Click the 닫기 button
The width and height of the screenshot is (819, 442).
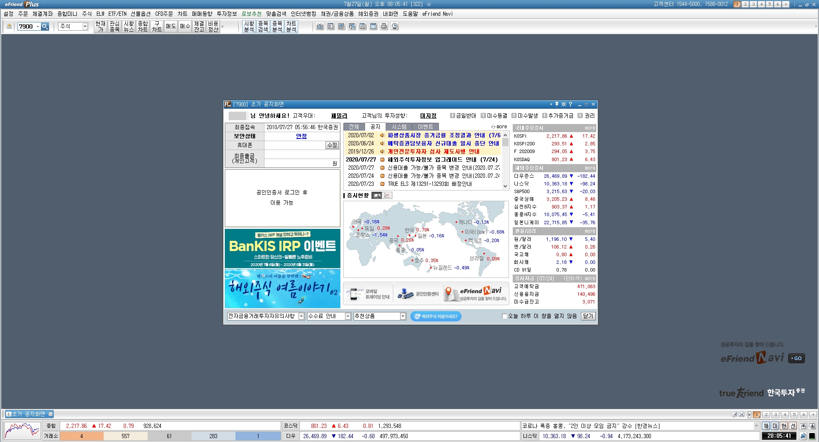[588, 316]
